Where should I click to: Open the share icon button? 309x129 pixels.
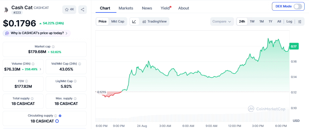[x=82, y=9]
